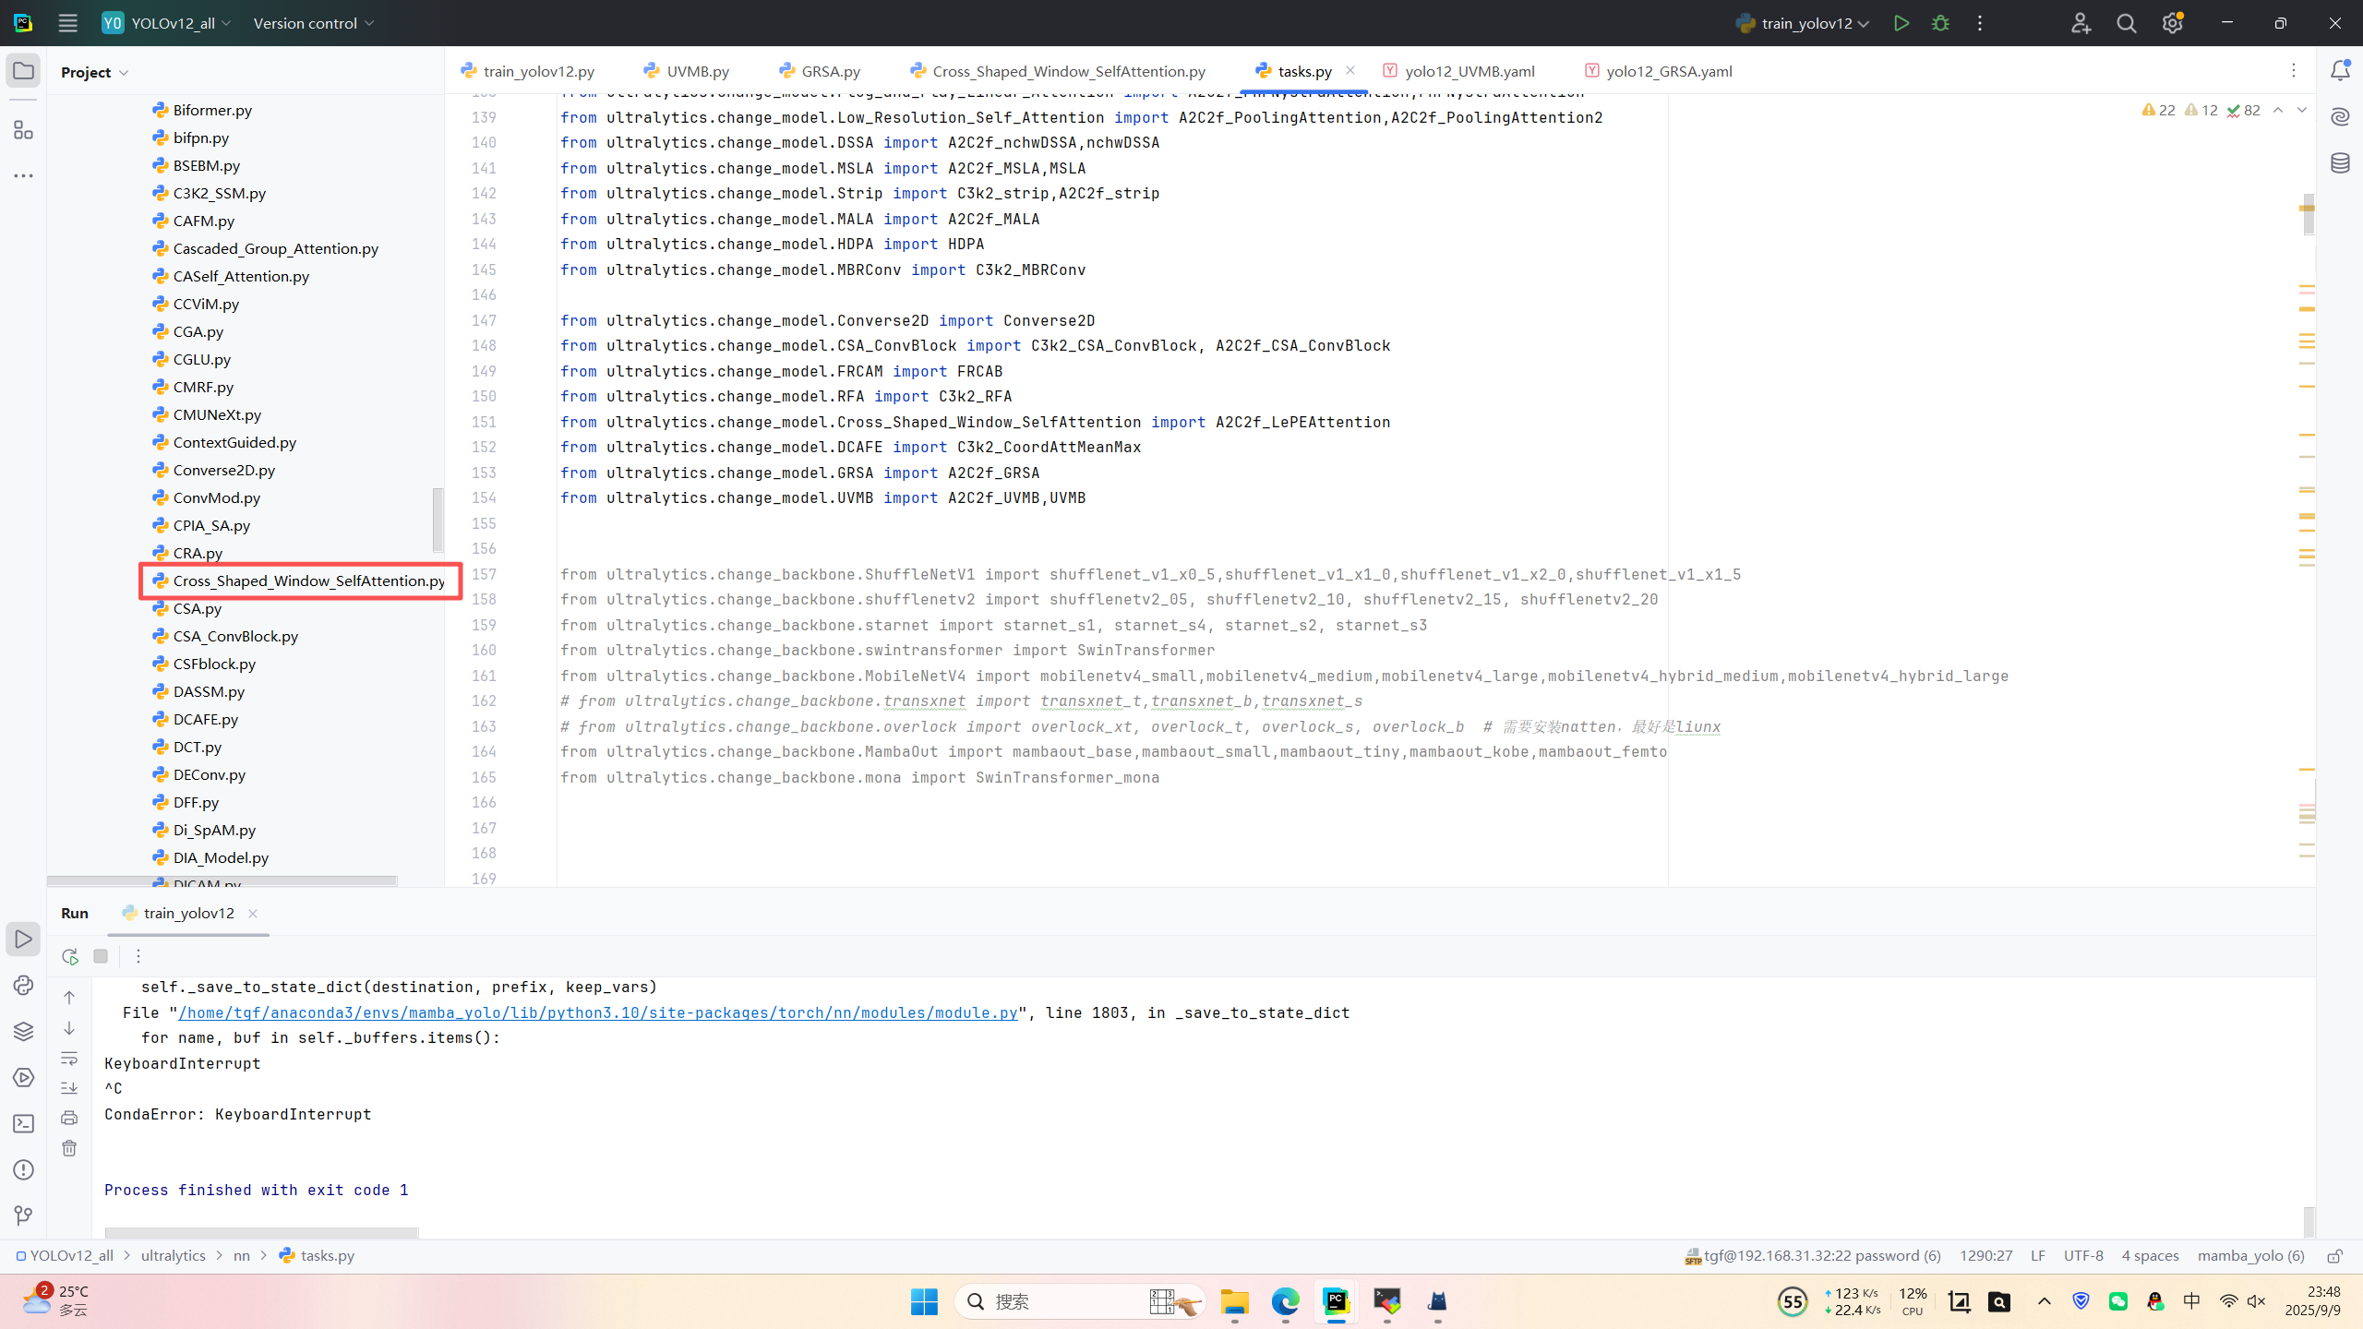Stop the running process in Run panel
This screenshot has width=2363, height=1329.
(x=101, y=956)
